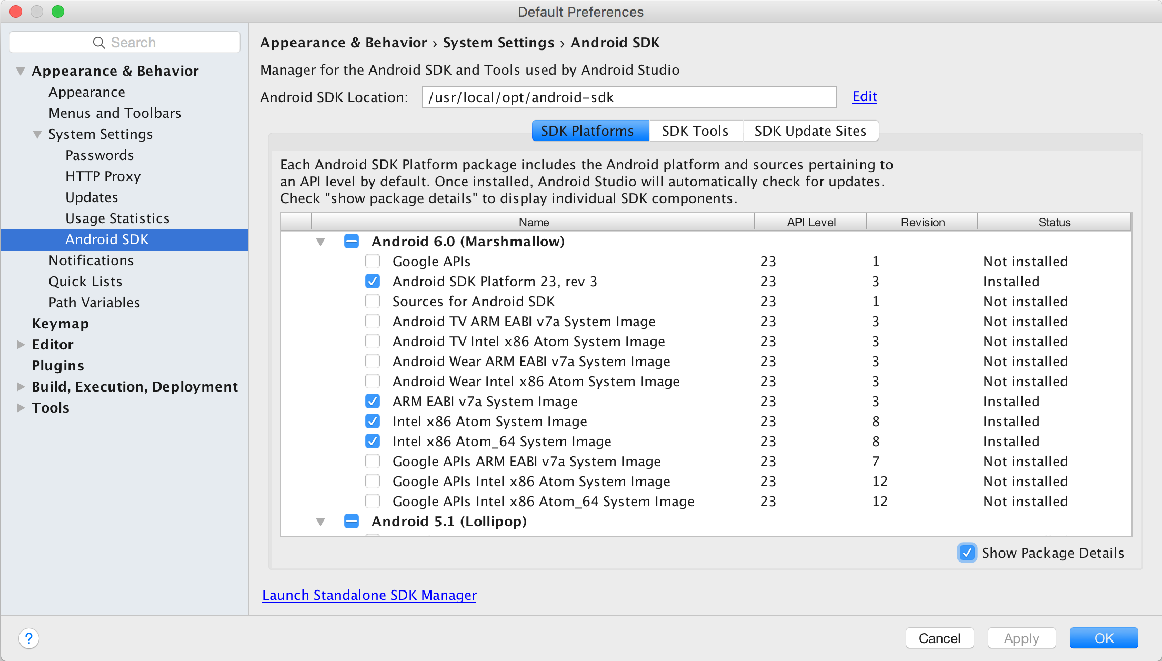Viewport: 1162px width, 661px height.
Task: Check the Google APIs package checkbox
Action: [x=373, y=262]
